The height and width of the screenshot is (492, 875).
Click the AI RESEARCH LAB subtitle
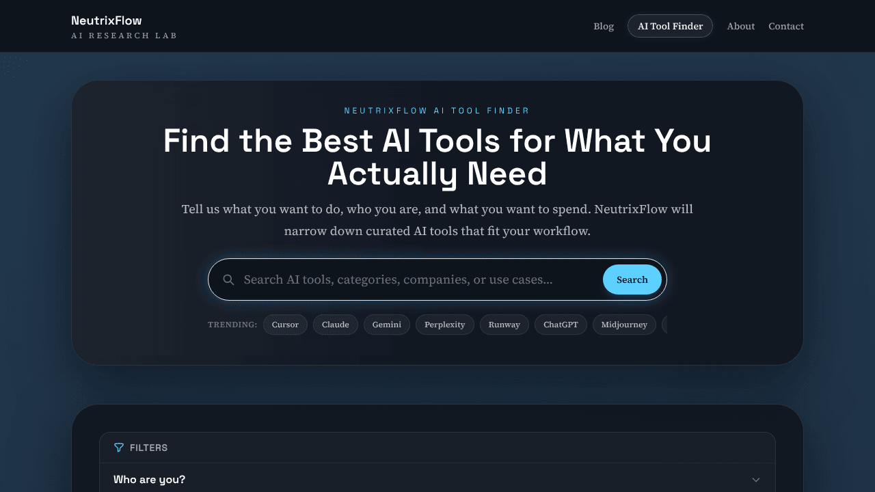tap(124, 36)
